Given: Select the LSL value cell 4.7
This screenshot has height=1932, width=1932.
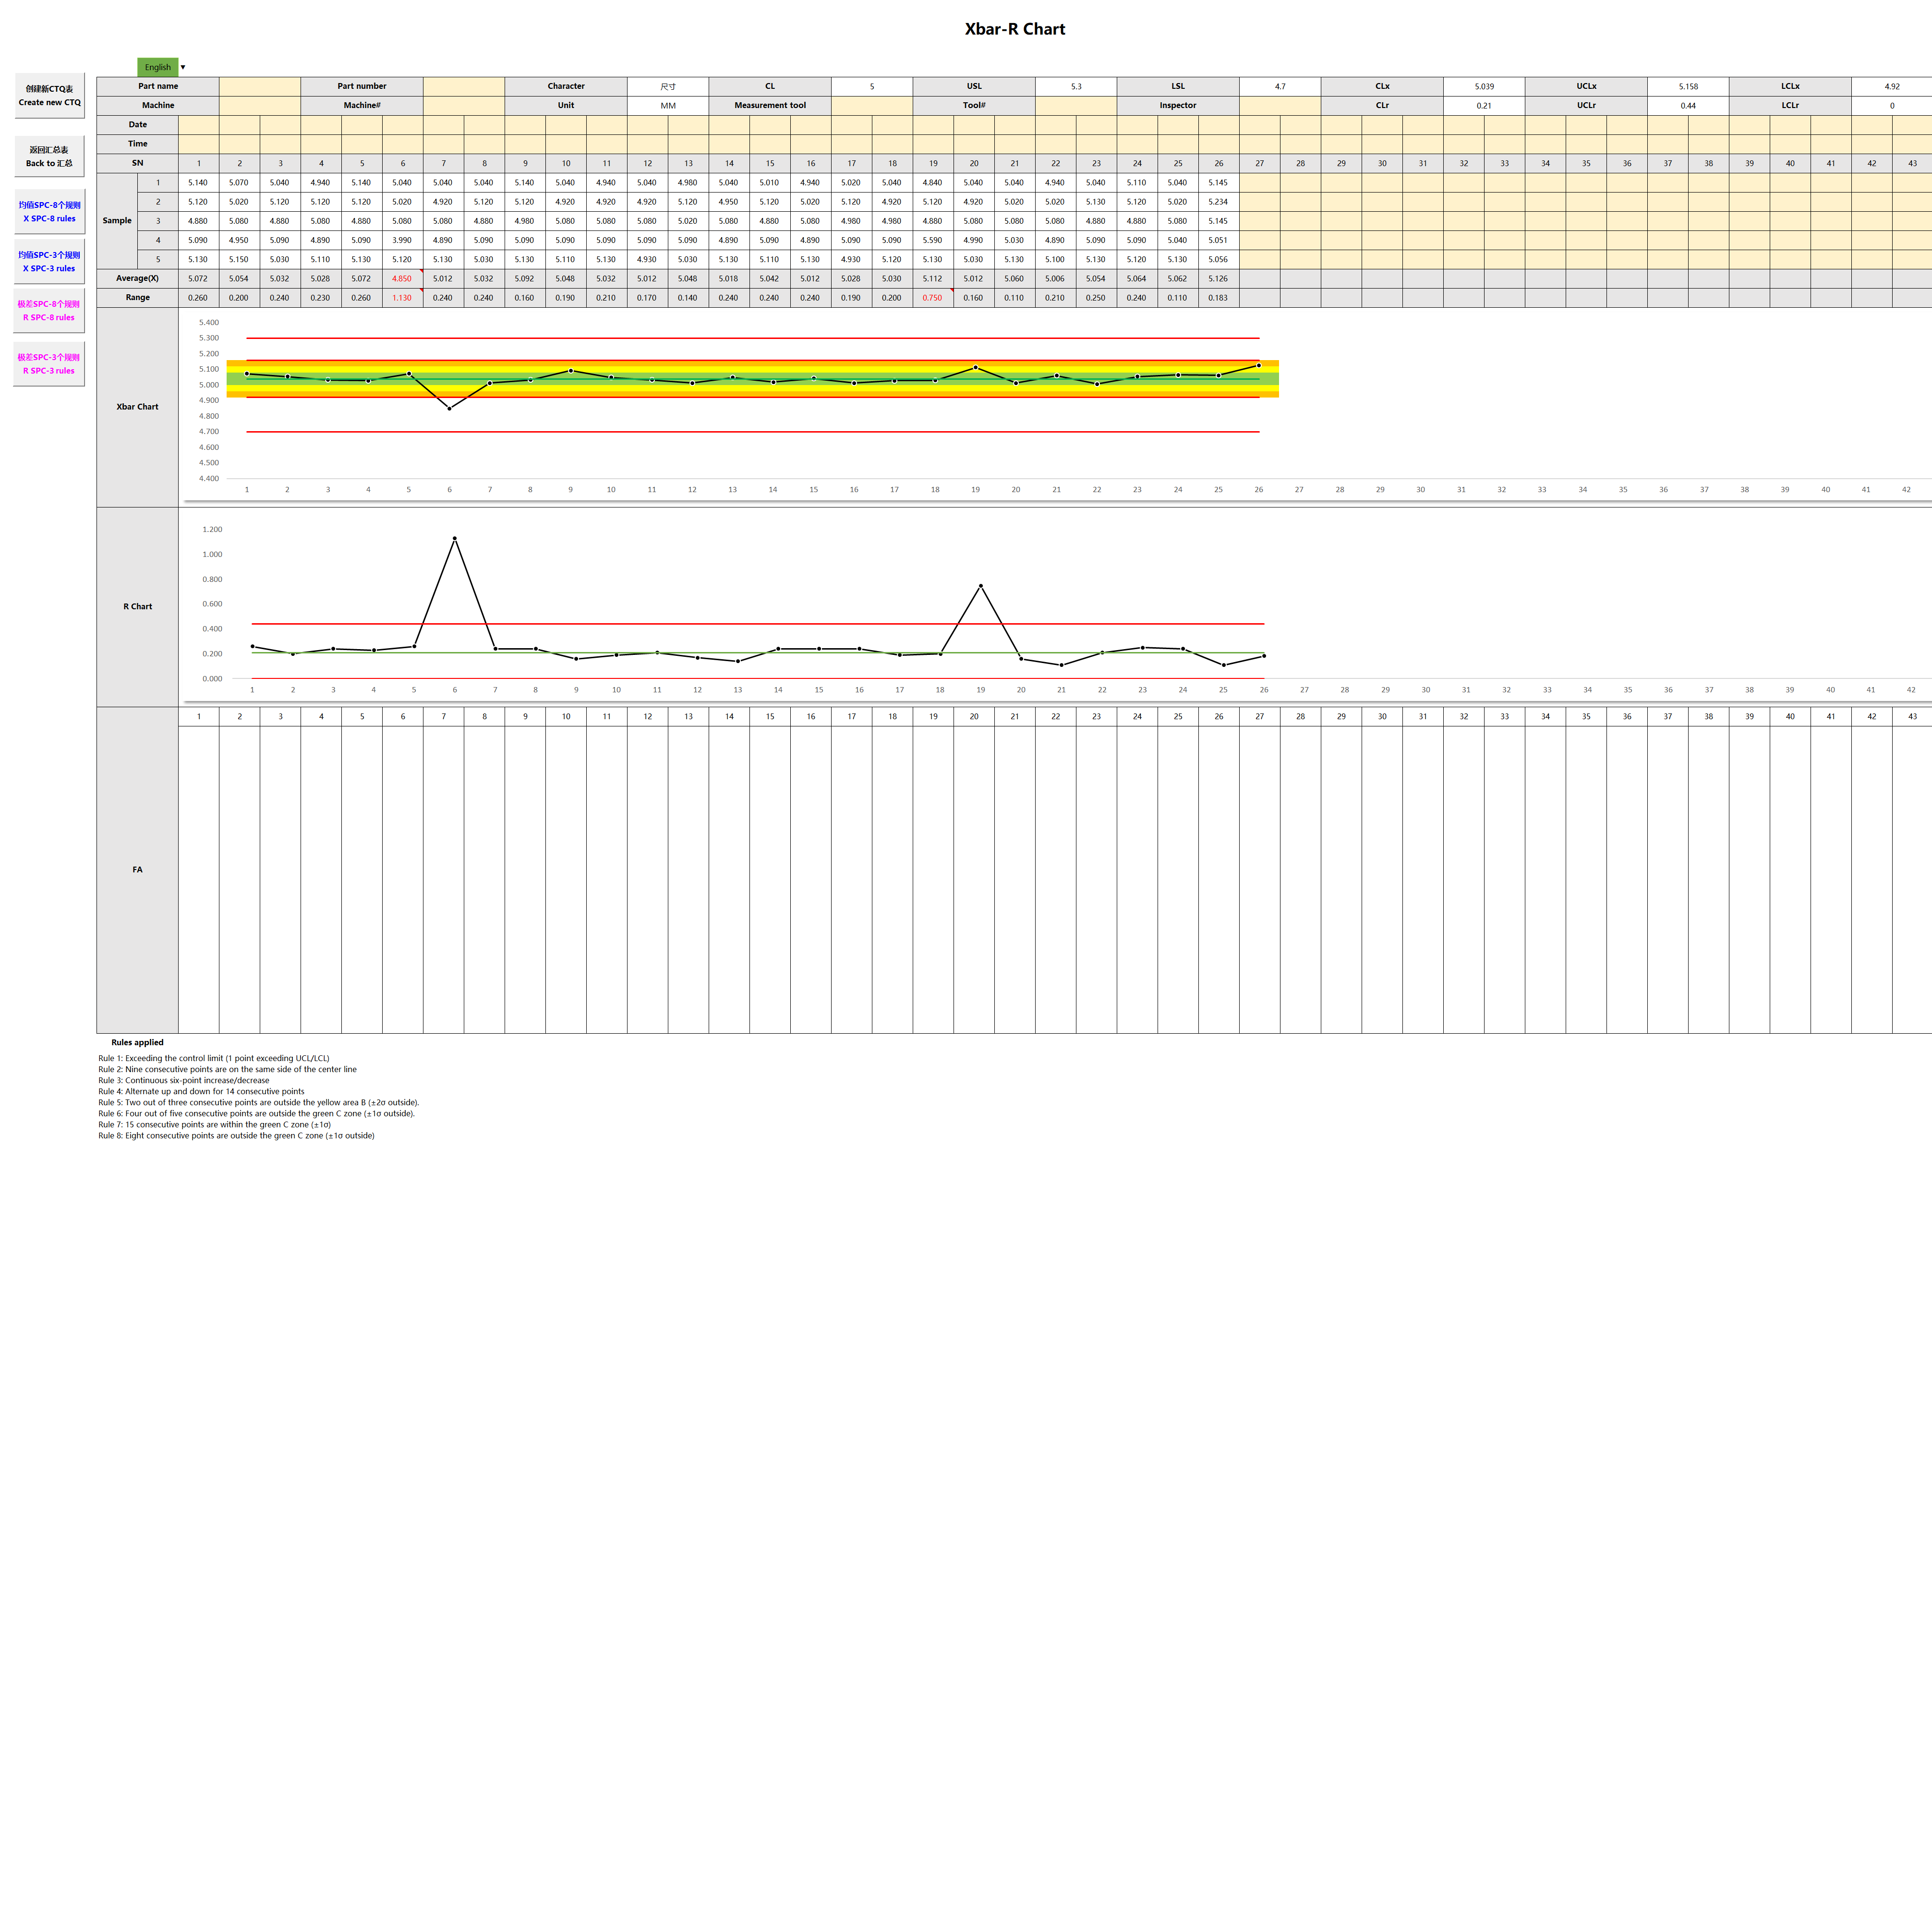Looking at the screenshot, I should click(x=1280, y=86).
